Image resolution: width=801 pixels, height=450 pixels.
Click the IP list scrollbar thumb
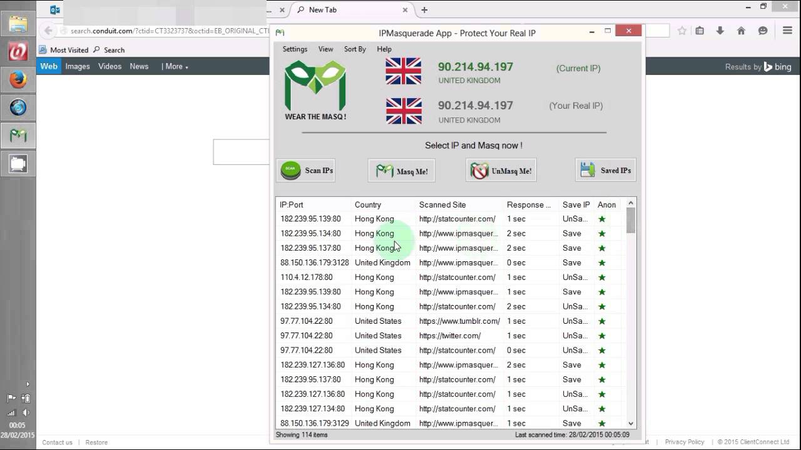(x=631, y=220)
